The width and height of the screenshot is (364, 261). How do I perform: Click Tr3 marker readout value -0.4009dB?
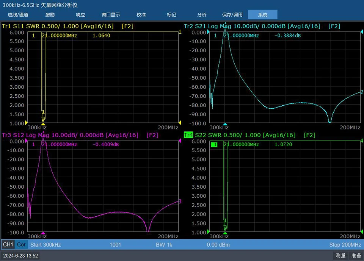[x=106, y=145]
